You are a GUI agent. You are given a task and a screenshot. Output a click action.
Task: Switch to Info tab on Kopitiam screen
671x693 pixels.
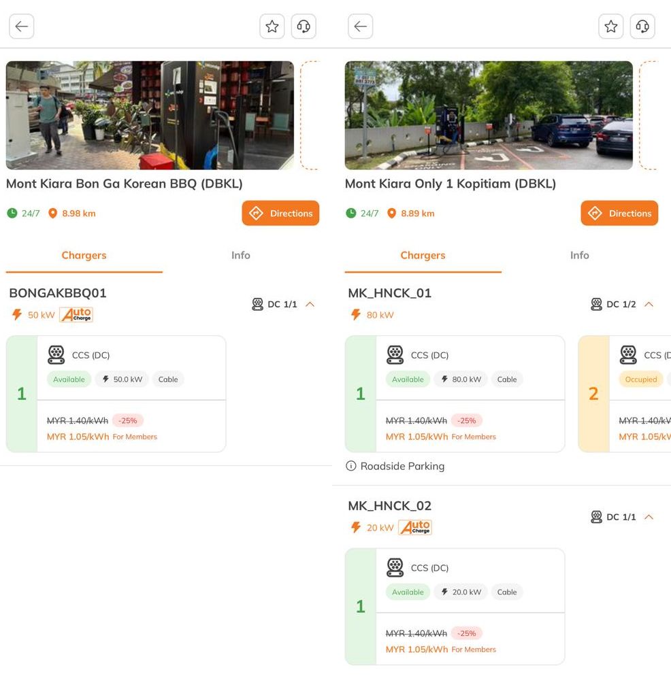[x=579, y=256]
